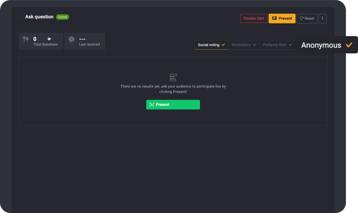Click the empty results chart icon
This screenshot has height=213, width=358.
(x=173, y=77)
